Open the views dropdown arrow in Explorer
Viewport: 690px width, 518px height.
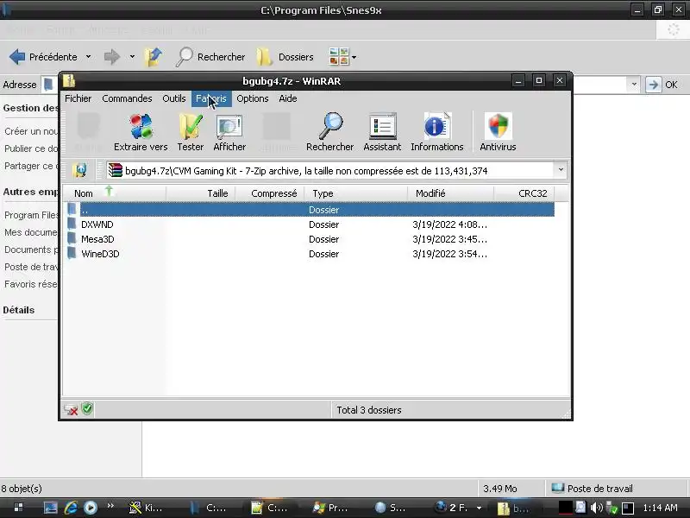point(354,57)
